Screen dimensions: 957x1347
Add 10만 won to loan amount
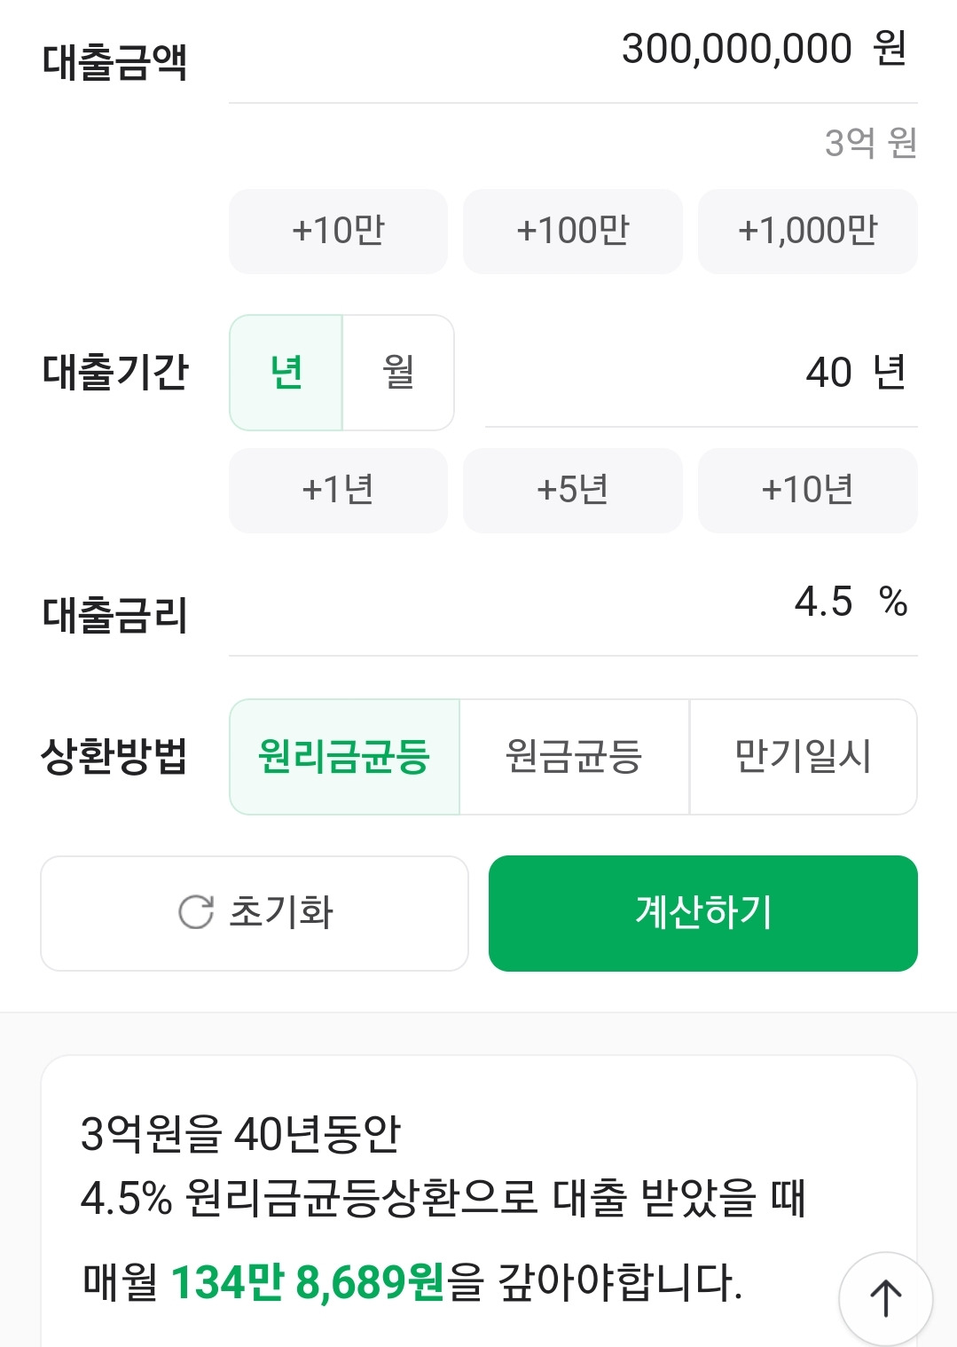pyautogui.click(x=338, y=231)
